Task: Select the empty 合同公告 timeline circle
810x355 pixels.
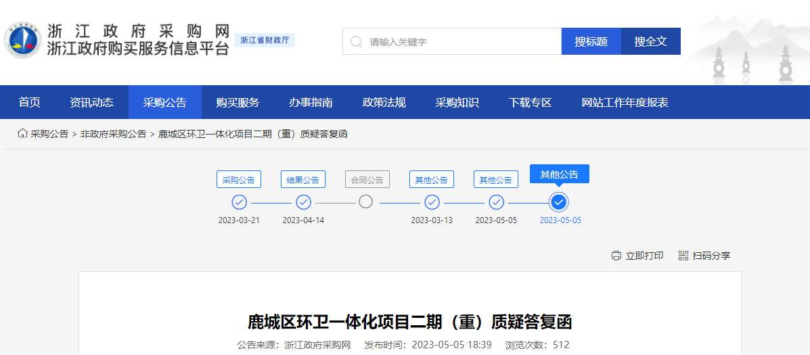Action: coord(365,202)
